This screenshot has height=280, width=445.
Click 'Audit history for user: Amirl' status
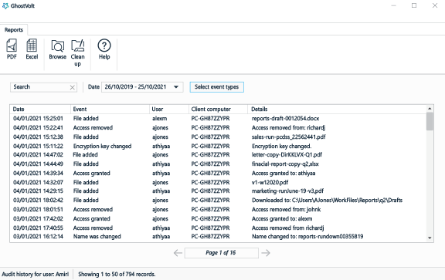point(36,275)
